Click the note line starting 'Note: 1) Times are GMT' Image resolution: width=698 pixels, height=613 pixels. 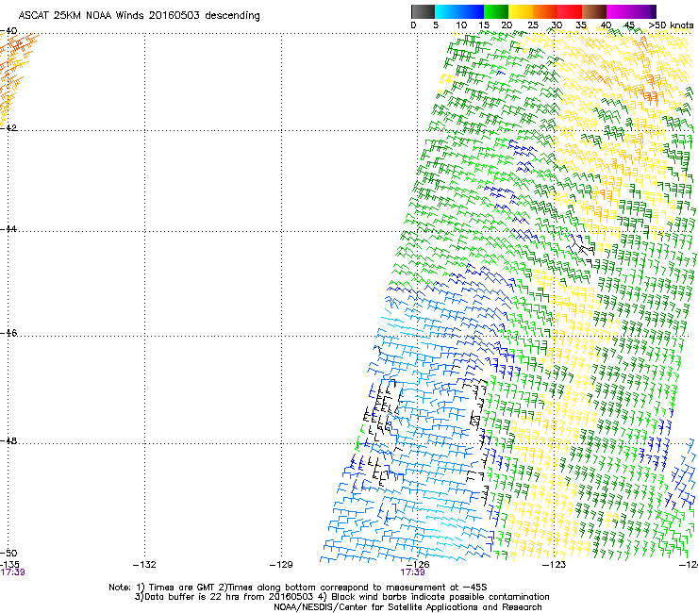(x=298, y=588)
